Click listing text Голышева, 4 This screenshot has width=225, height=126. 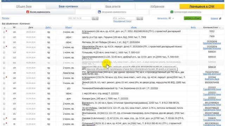111,52
